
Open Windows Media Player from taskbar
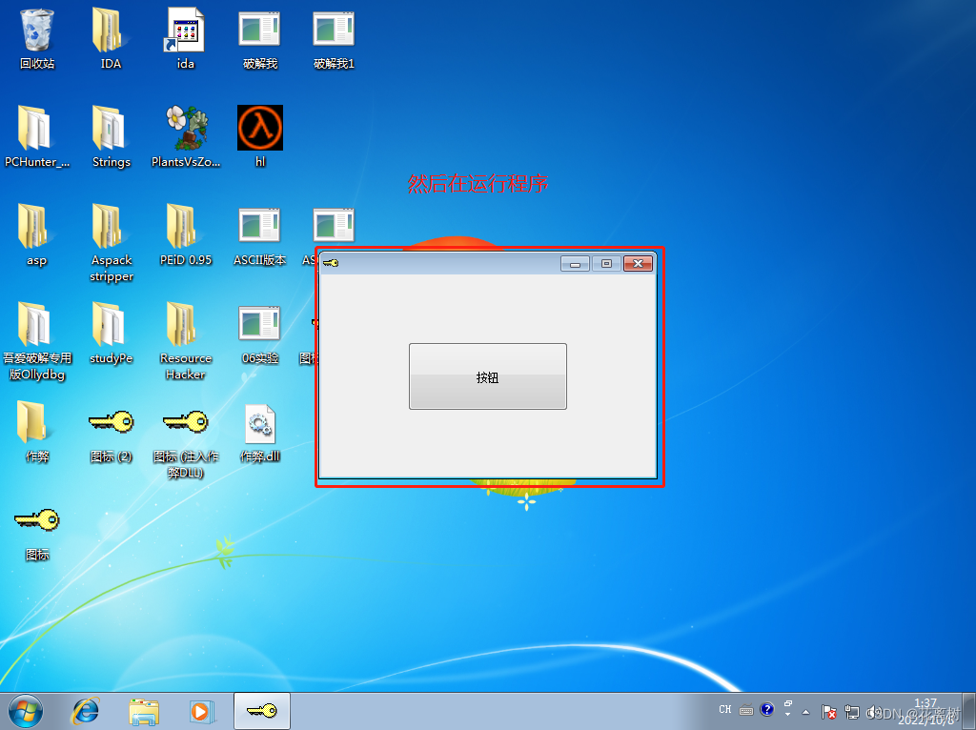[202, 711]
